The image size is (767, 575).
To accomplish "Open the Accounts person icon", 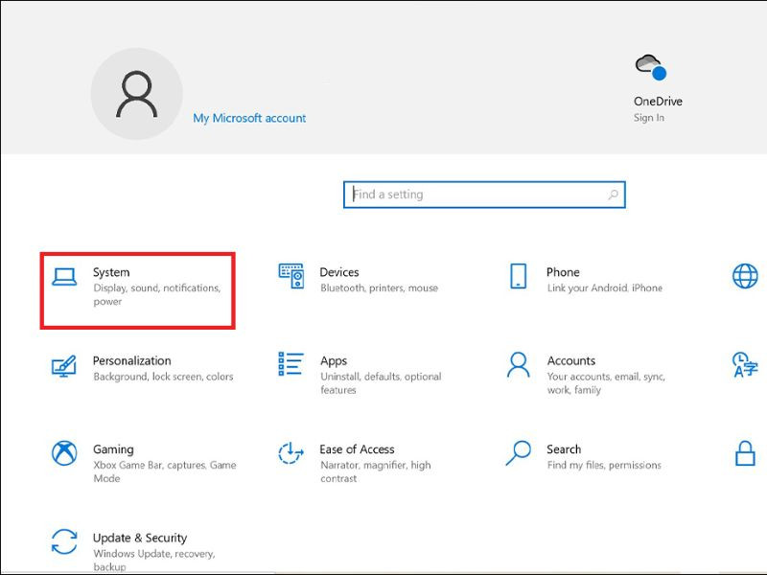I will [x=518, y=365].
